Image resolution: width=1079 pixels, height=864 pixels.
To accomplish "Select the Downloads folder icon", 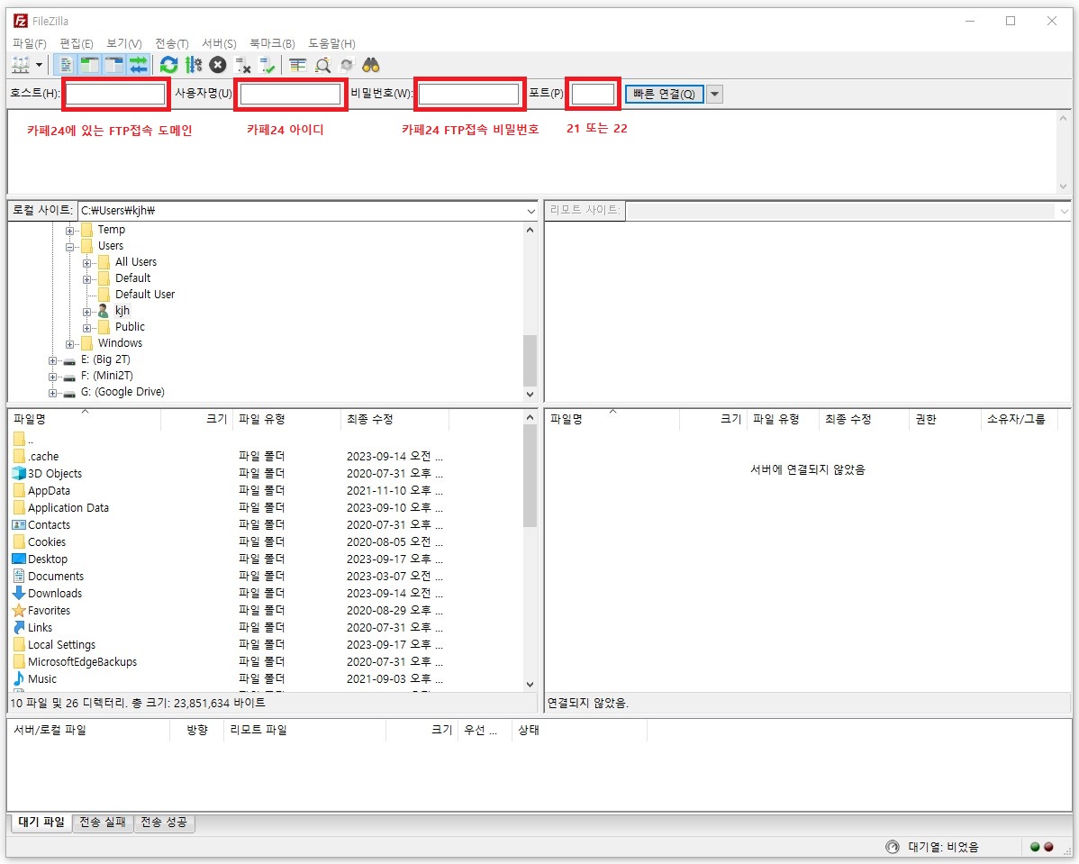I will click(x=19, y=593).
